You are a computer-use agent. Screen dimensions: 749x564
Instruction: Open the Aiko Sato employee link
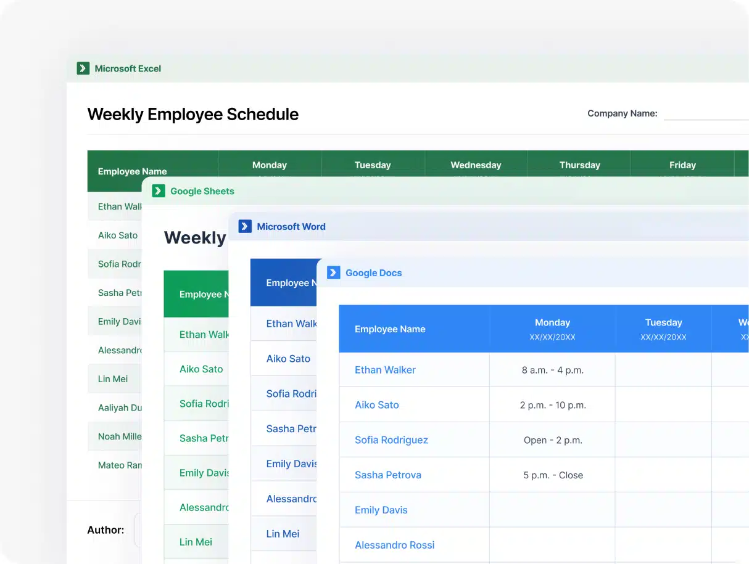click(x=377, y=405)
